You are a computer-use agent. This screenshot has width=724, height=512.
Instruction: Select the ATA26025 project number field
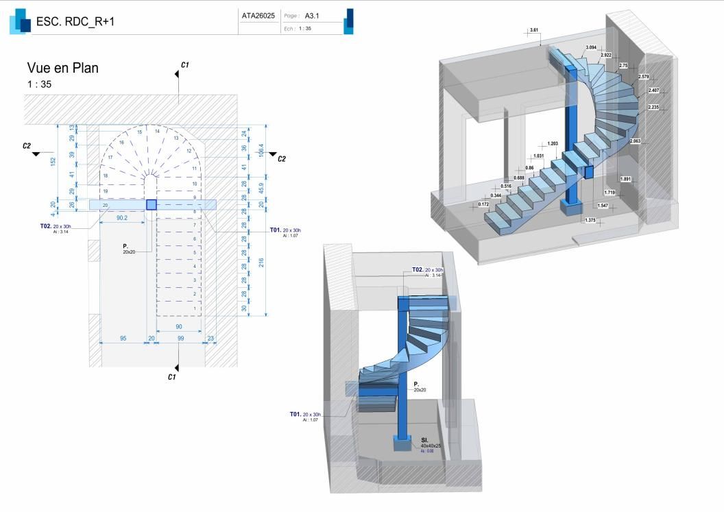(x=258, y=16)
